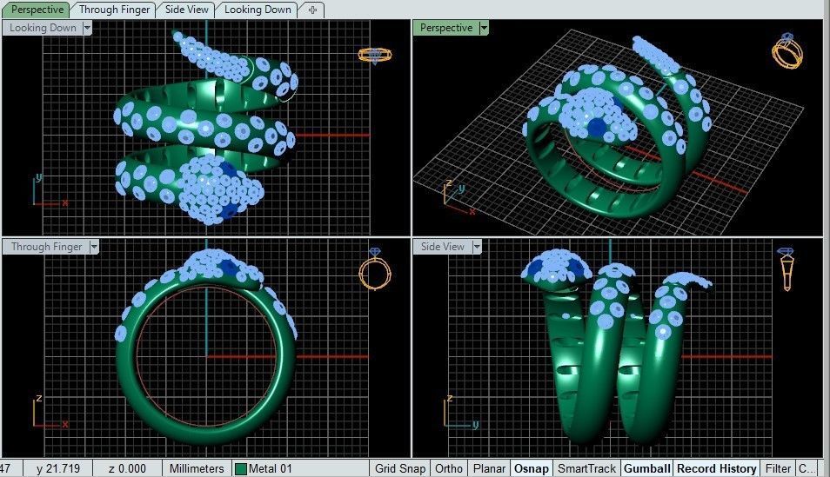Click the Looking Down viewport title label
The width and height of the screenshot is (830, 477).
[x=43, y=28]
